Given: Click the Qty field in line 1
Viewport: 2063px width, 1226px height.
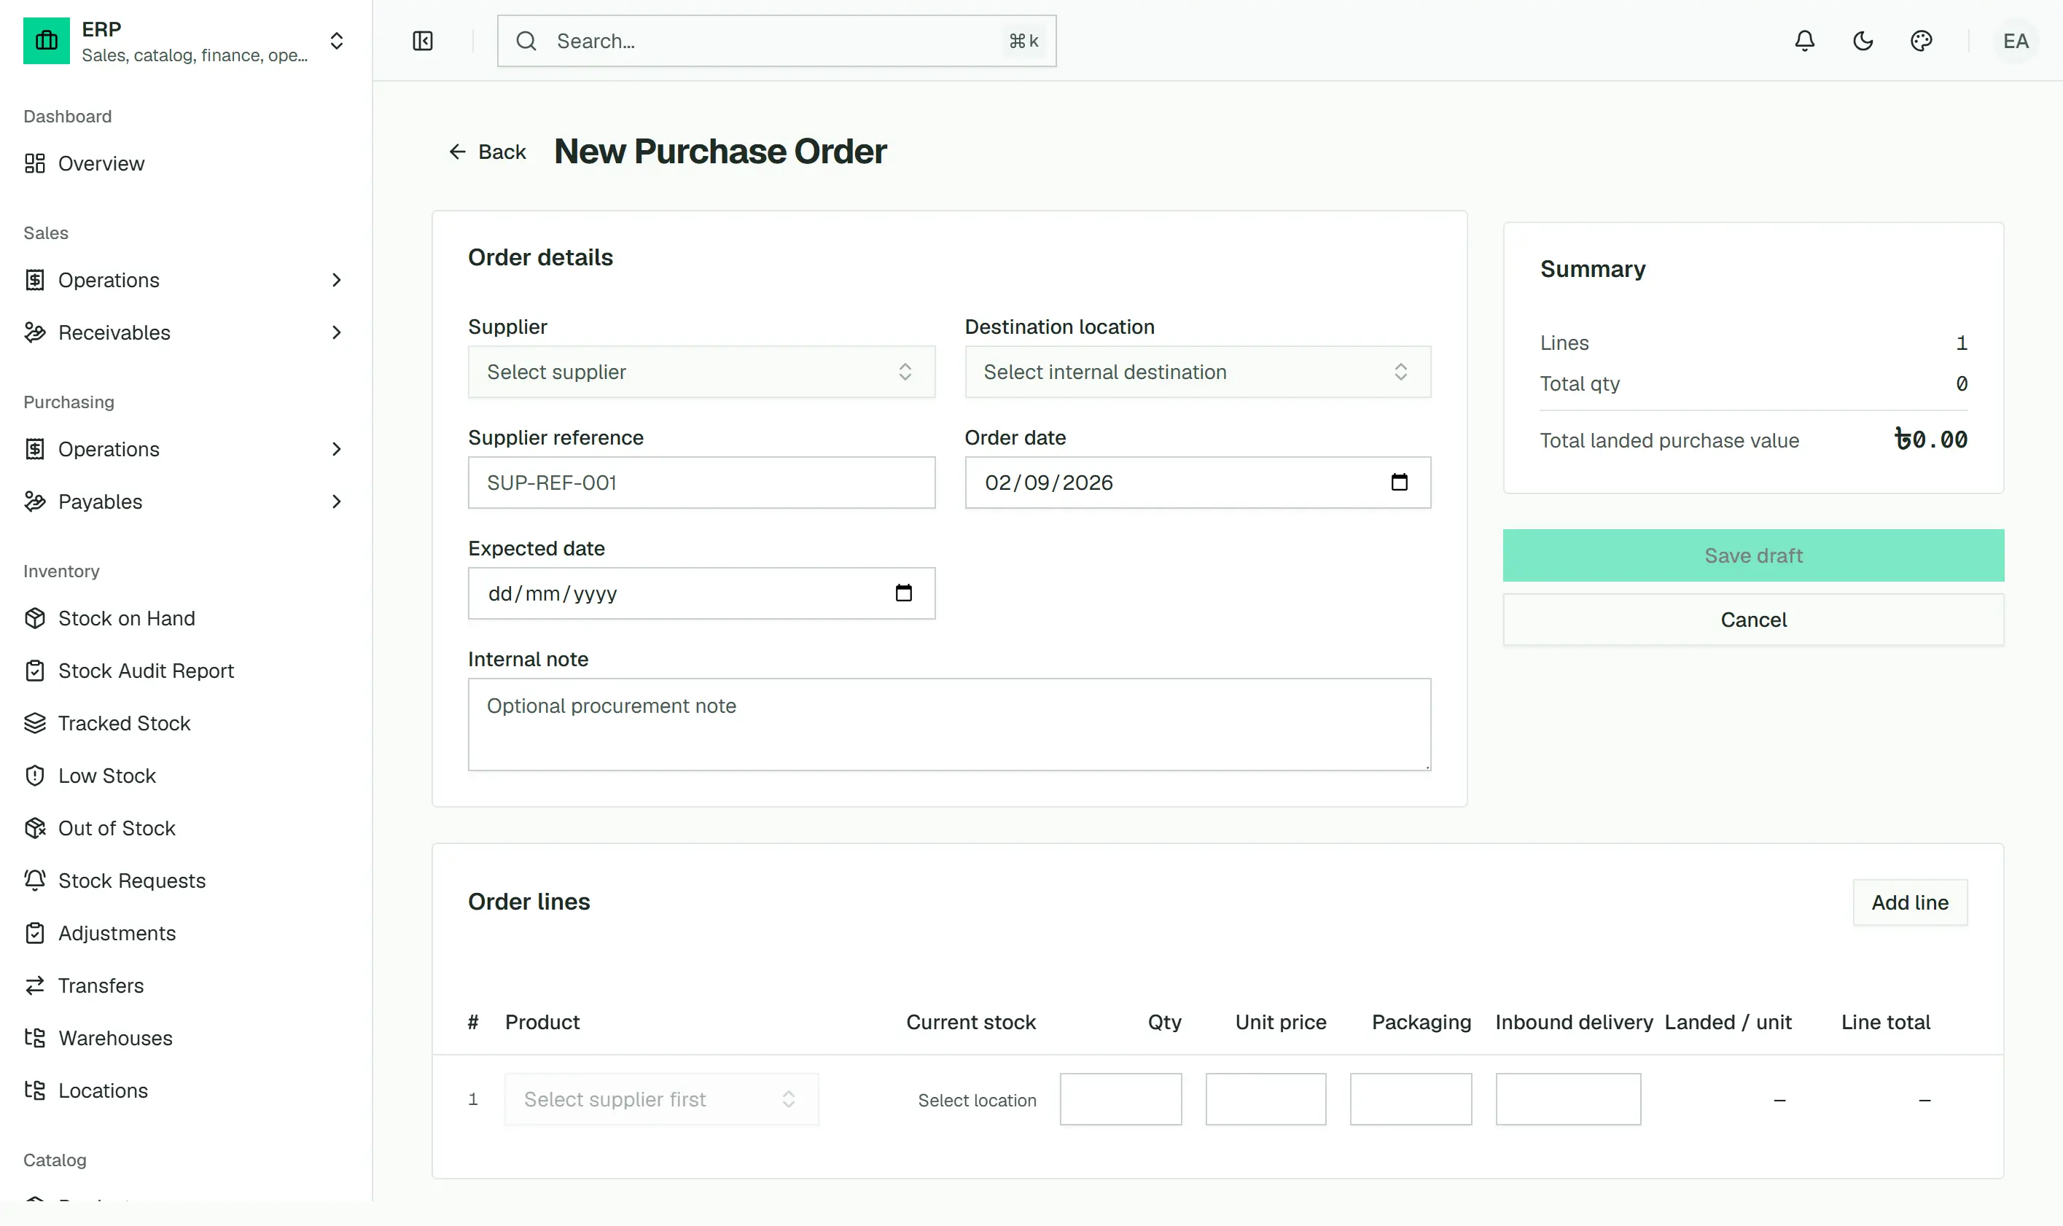Looking at the screenshot, I should click(x=1120, y=1098).
